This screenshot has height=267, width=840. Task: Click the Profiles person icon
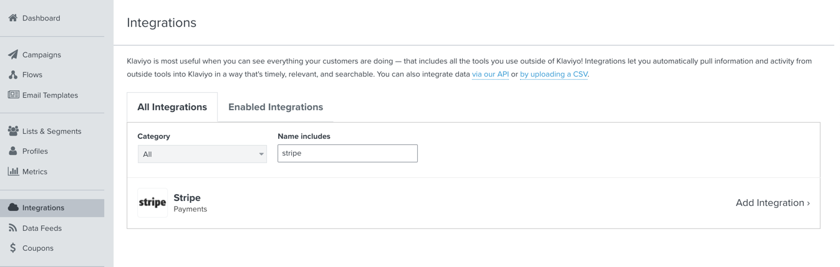tap(12, 151)
